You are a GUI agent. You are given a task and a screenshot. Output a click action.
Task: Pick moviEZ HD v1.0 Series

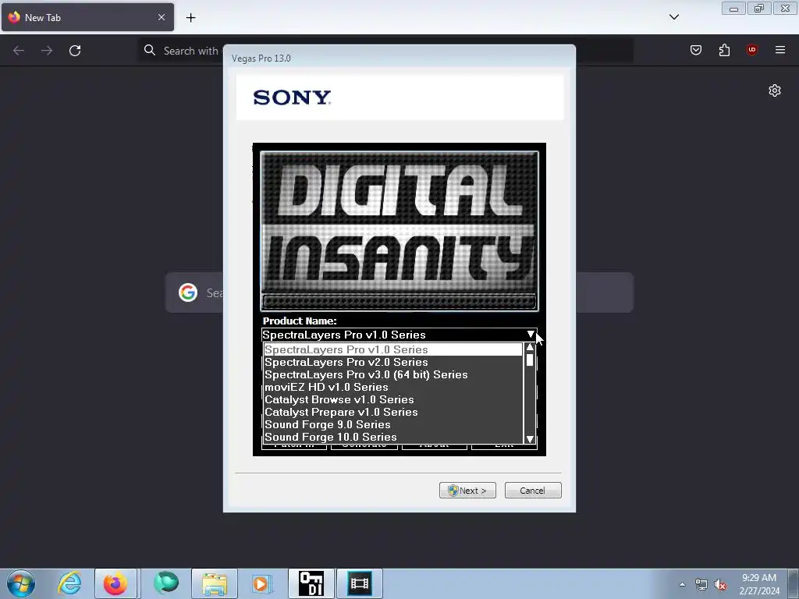pos(393,387)
